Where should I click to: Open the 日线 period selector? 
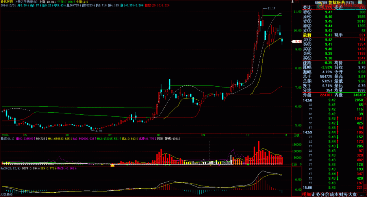coord(297,136)
